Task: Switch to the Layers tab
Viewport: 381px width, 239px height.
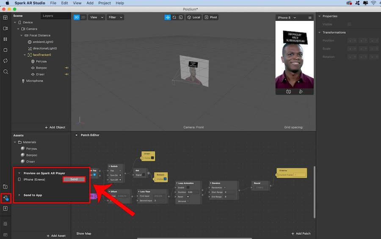Action: pyautogui.click(x=48, y=16)
